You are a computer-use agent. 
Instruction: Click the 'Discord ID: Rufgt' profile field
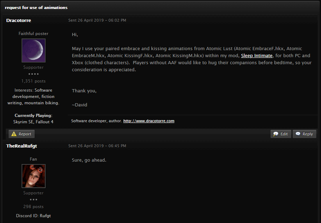(34, 216)
